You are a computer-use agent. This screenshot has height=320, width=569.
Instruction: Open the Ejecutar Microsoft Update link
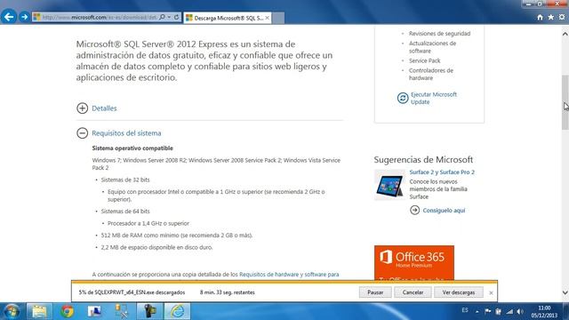click(434, 98)
